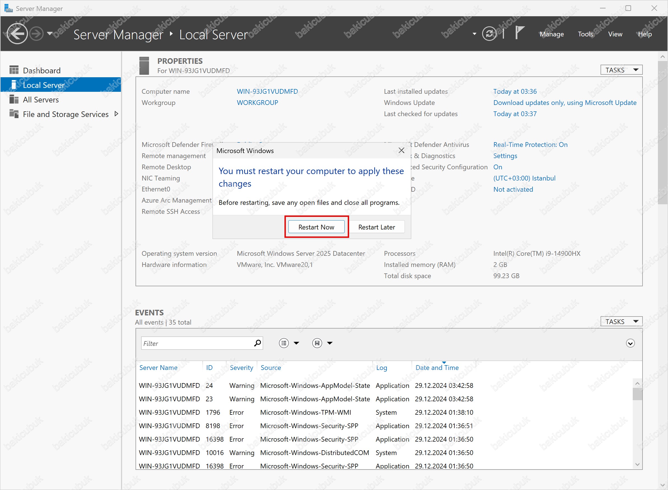Click the Restart Later button
This screenshot has width=668, height=490.
pyautogui.click(x=377, y=227)
